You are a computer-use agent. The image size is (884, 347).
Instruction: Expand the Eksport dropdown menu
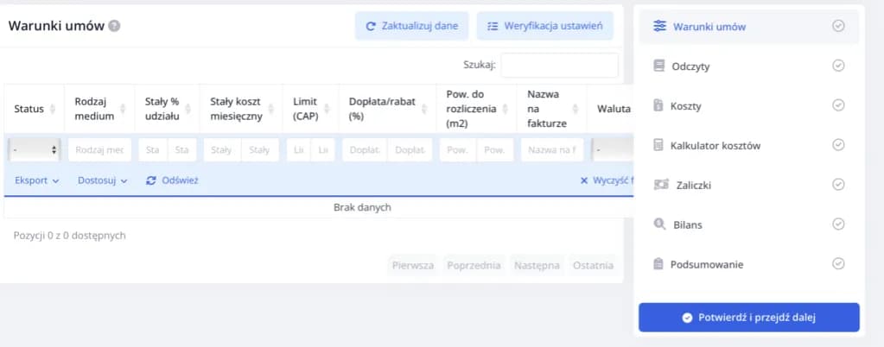tap(36, 180)
